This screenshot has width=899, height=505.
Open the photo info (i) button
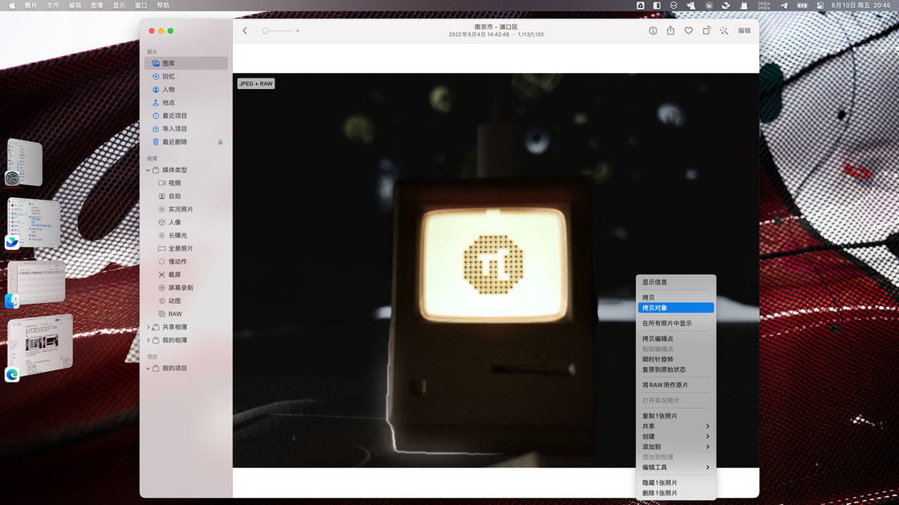653,31
